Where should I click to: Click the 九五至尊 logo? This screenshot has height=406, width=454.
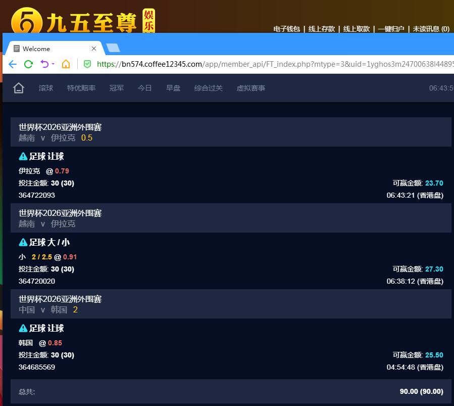[83, 20]
